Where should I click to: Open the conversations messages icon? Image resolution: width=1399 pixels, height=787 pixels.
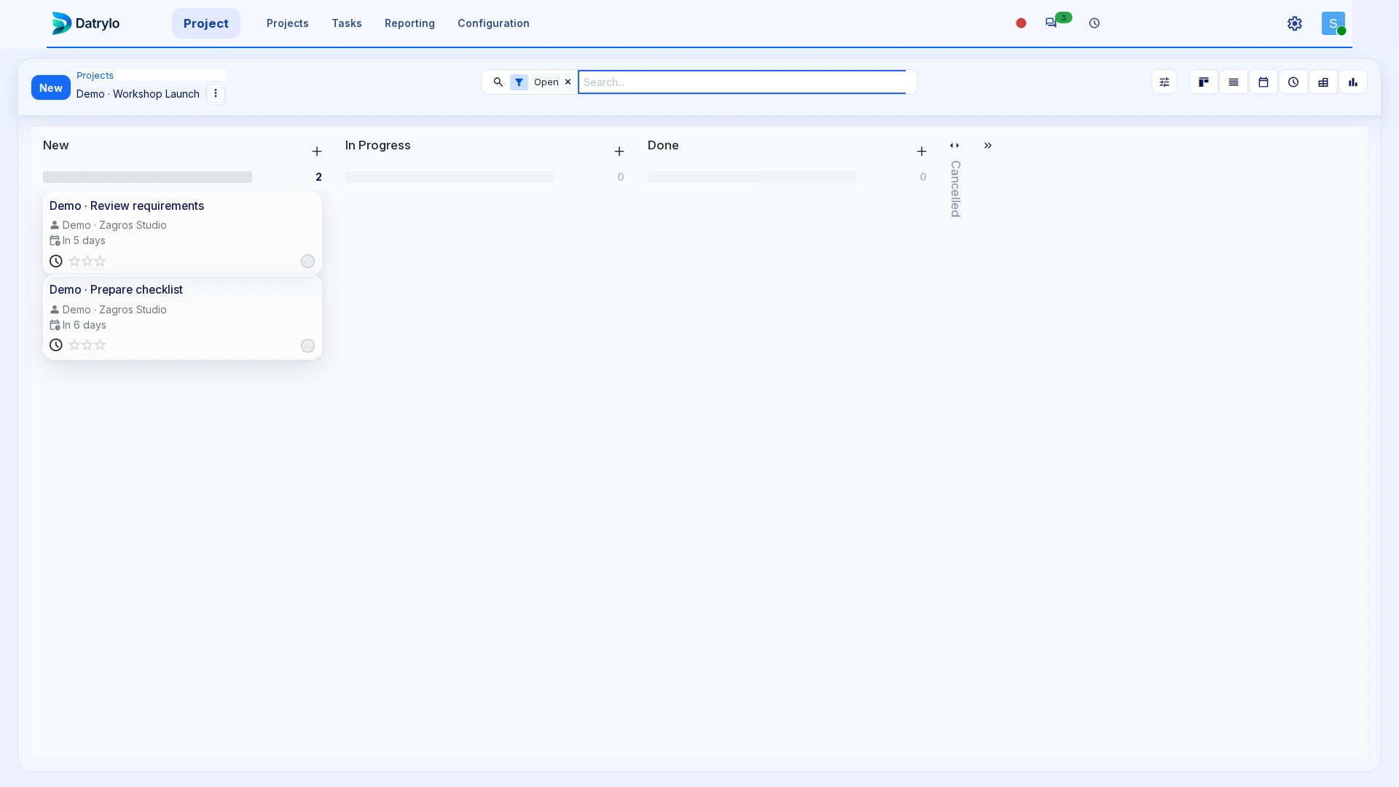1051,23
